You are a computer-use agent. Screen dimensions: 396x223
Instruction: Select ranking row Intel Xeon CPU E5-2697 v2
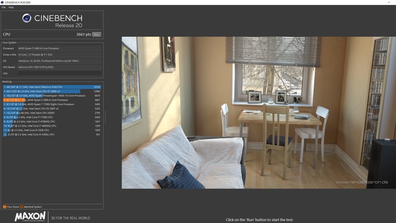52,108
